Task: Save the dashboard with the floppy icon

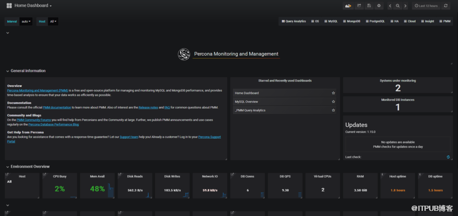Action: point(369,6)
